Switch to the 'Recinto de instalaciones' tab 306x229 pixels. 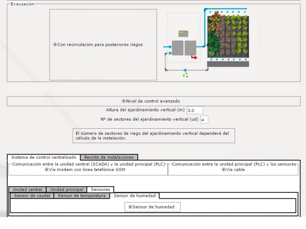tap(109, 157)
